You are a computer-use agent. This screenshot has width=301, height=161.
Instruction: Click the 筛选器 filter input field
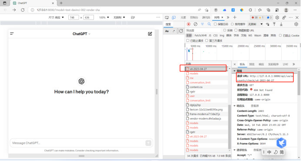(203, 30)
